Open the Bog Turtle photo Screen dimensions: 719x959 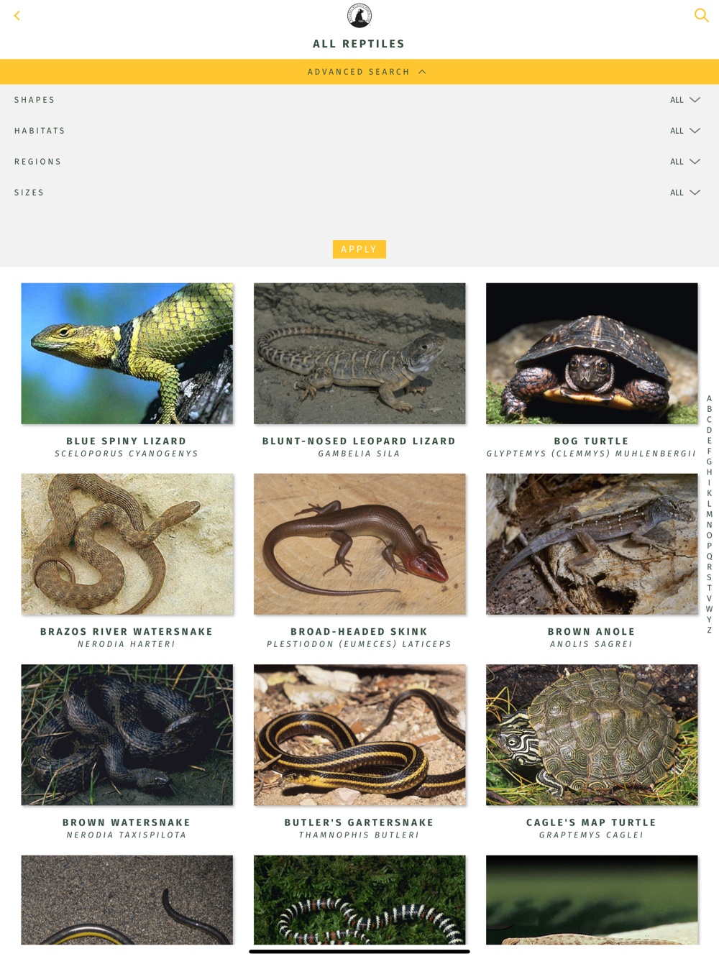[592, 353]
